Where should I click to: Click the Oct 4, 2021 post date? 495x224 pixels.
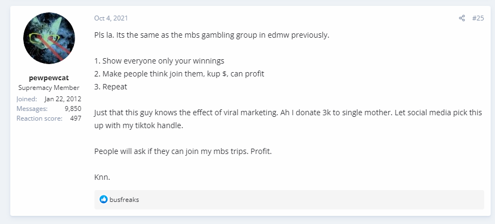pos(111,18)
